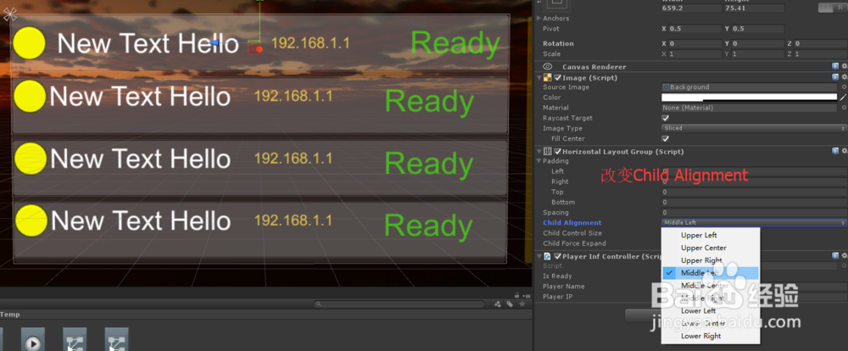The width and height of the screenshot is (848, 351).
Task: Click the Child Alignment dropdown field
Action: tap(754, 222)
